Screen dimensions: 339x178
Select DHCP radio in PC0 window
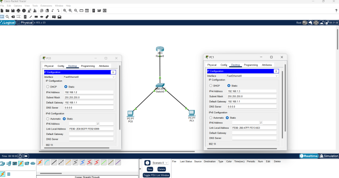click(x=48, y=87)
